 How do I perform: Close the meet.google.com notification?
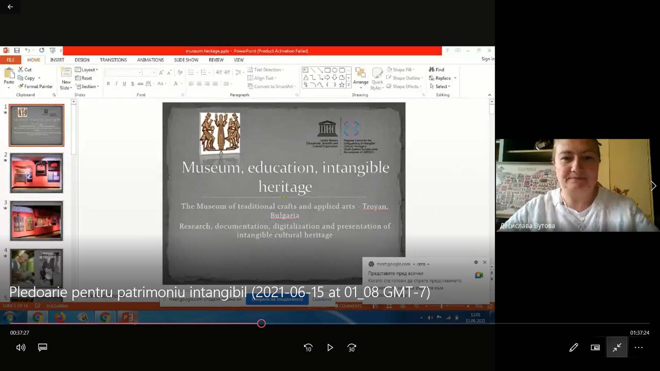coord(485,262)
